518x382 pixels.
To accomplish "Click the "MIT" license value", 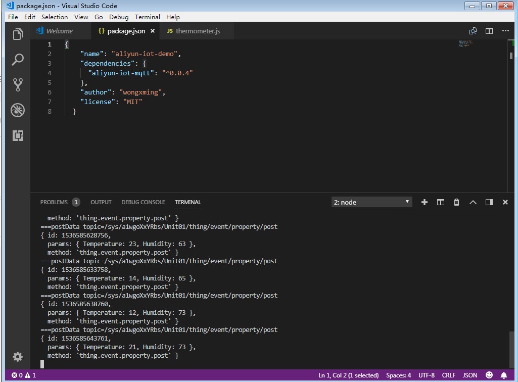I will coord(132,102).
